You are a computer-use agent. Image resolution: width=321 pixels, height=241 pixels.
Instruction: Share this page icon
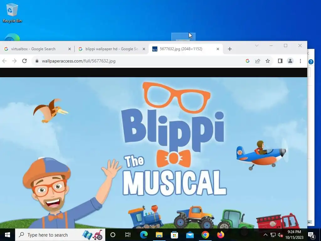click(x=258, y=61)
